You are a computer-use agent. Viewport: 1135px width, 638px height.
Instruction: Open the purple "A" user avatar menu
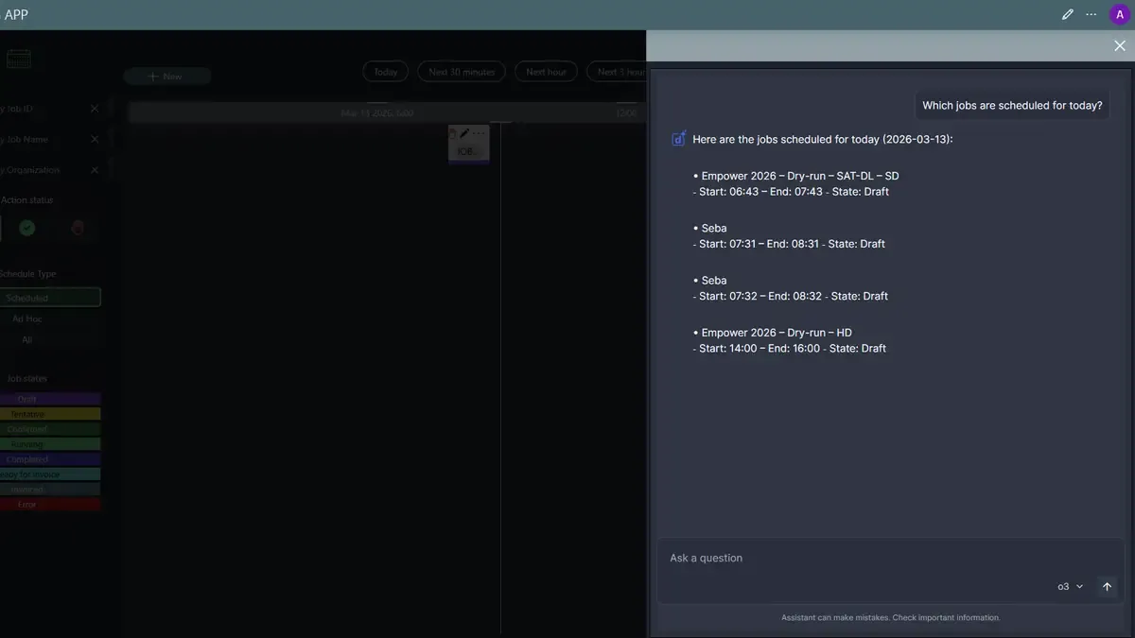click(1119, 14)
